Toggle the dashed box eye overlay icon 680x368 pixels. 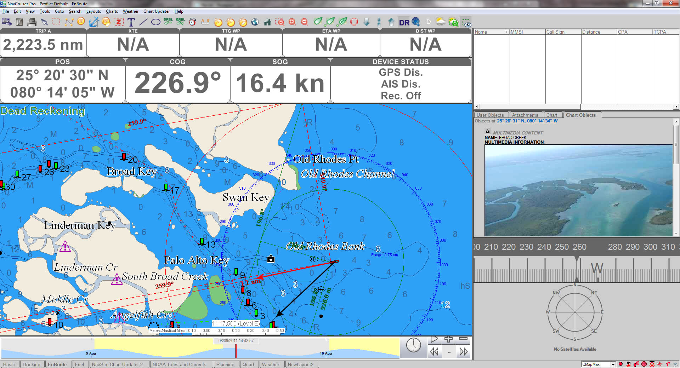(x=466, y=23)
